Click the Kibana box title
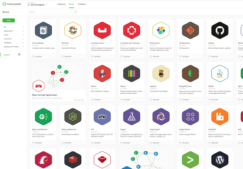This screenshot has height=169, width=243. tap(123, 86)
